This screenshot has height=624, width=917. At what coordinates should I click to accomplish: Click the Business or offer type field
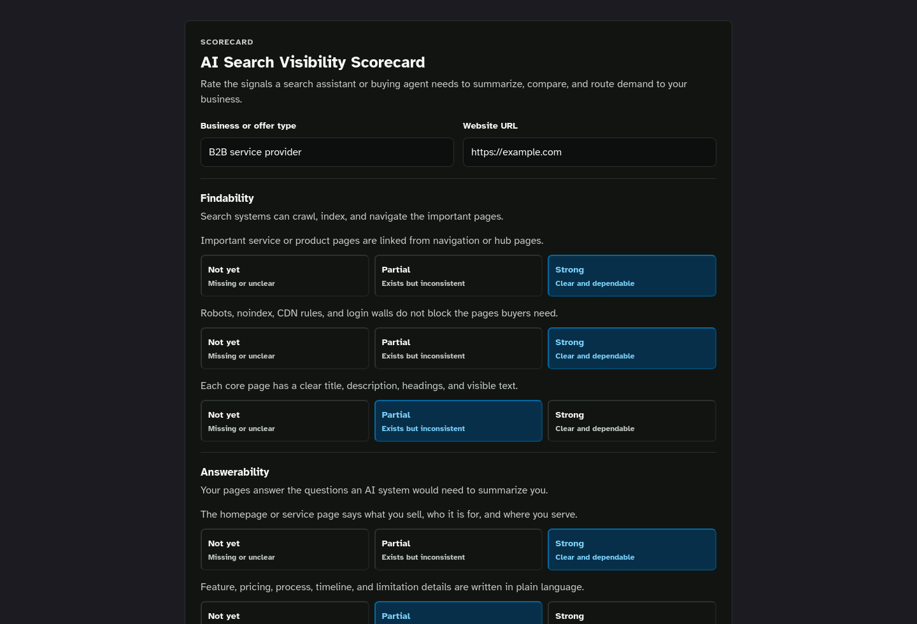click(327, 152)
